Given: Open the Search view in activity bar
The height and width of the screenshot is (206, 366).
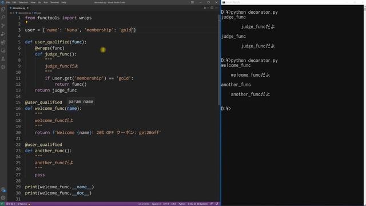Looking at the screenshot, I should coord(3,18).
